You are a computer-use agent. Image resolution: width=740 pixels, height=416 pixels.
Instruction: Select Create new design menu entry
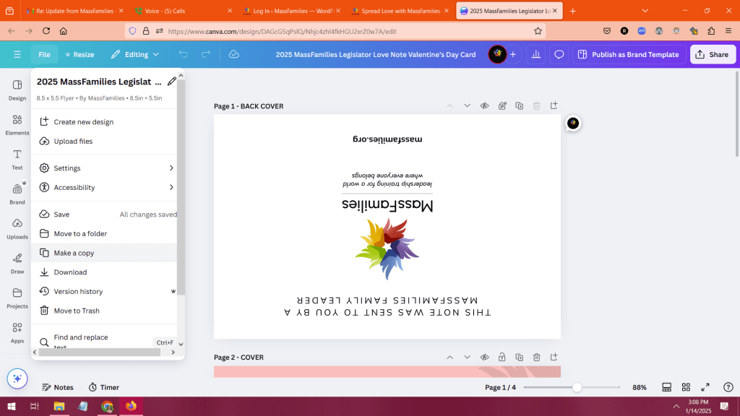pos(104,121)
